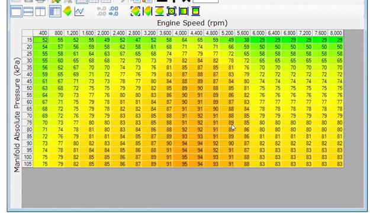This screenshot has width=379, height=213.
Task: Toggle the table view icon
Action: 55,11
